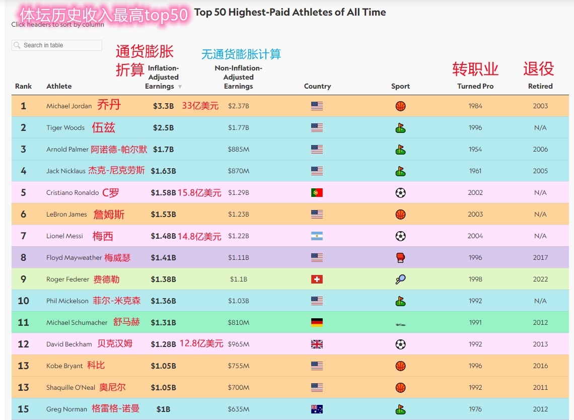Image resolution: width=574 pixels, height=420 pixels.
Task: Click the US flag in LeBron James' row
Action: point(317,214)
